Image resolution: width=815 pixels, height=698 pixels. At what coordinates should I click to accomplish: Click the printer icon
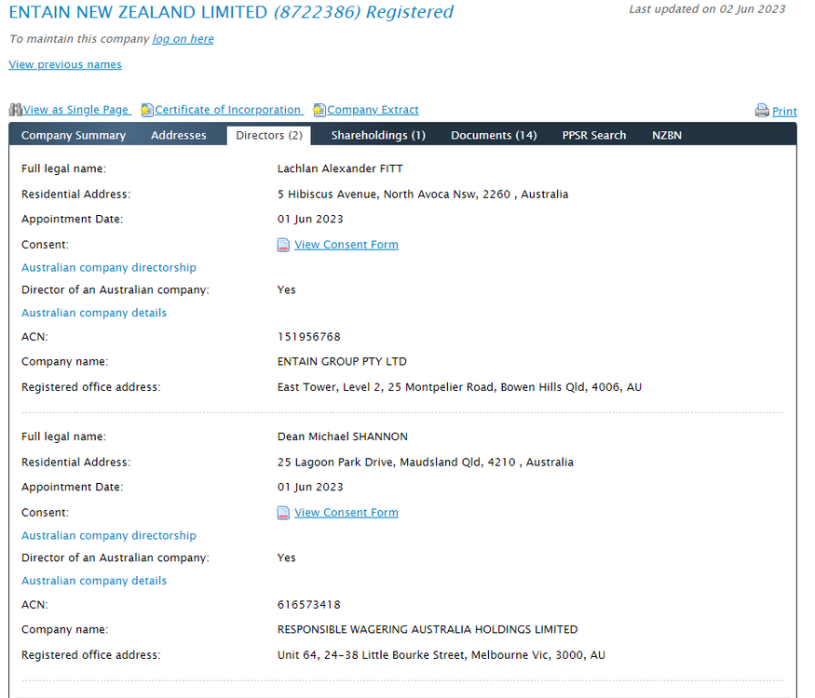point(762,111)
